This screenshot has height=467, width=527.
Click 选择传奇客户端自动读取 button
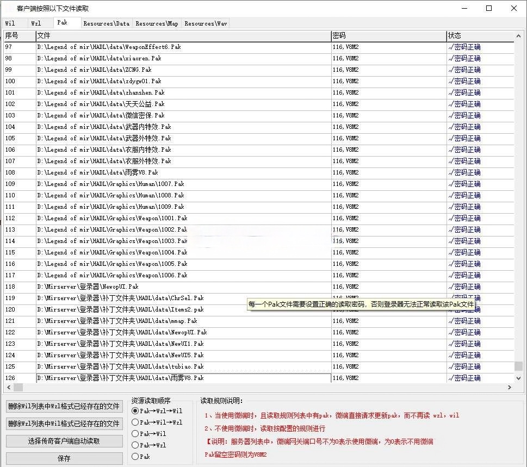tap(64, 441)
